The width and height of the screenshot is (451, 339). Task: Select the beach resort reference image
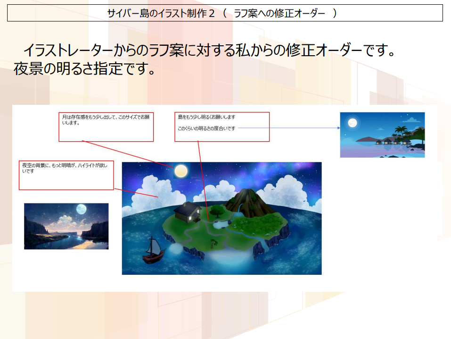pyautogui.click(x=382, y=135)
